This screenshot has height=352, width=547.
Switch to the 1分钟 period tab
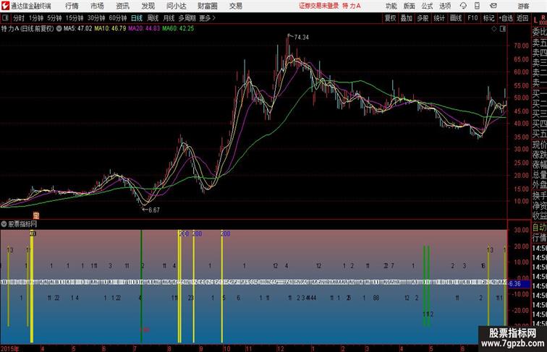click(x=36, y=18)
